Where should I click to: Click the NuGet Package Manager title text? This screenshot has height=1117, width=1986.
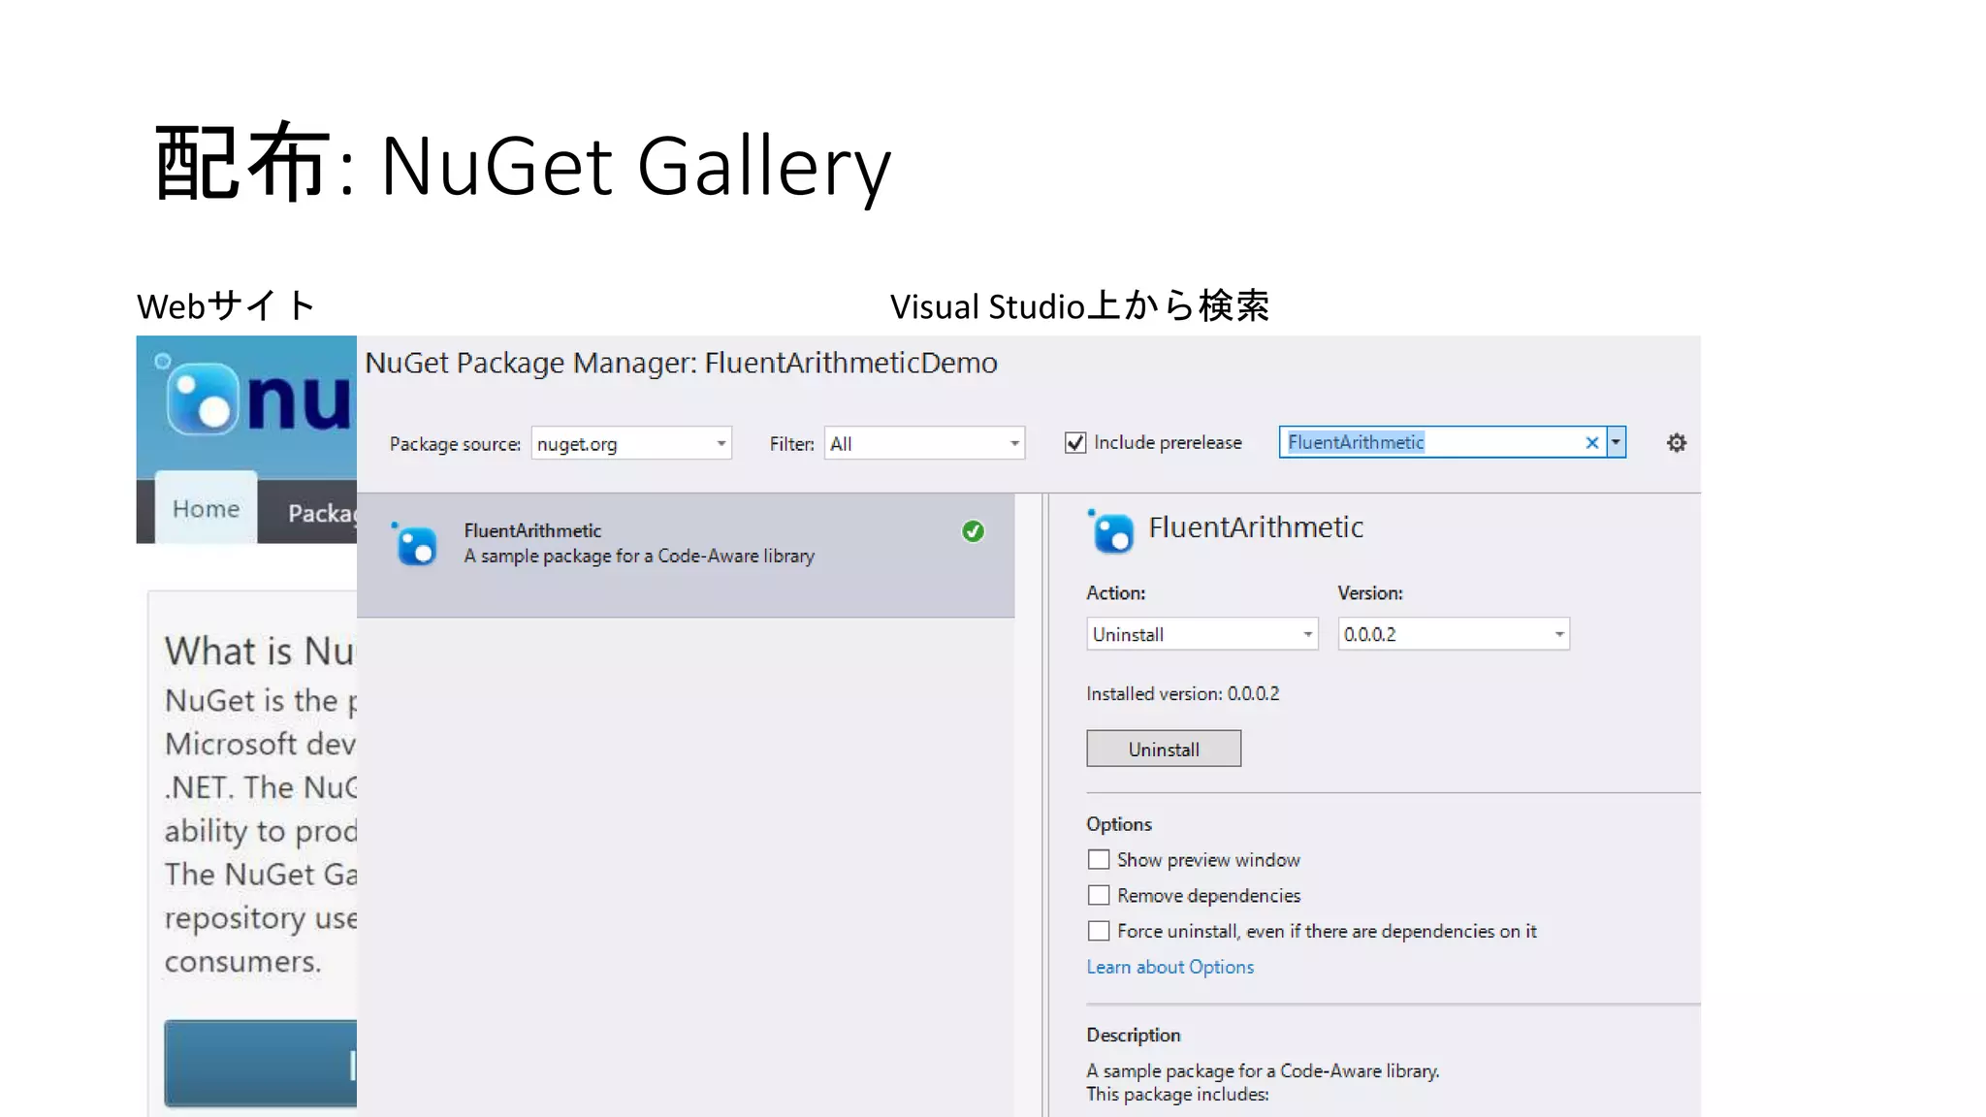(x=681, y=363)
